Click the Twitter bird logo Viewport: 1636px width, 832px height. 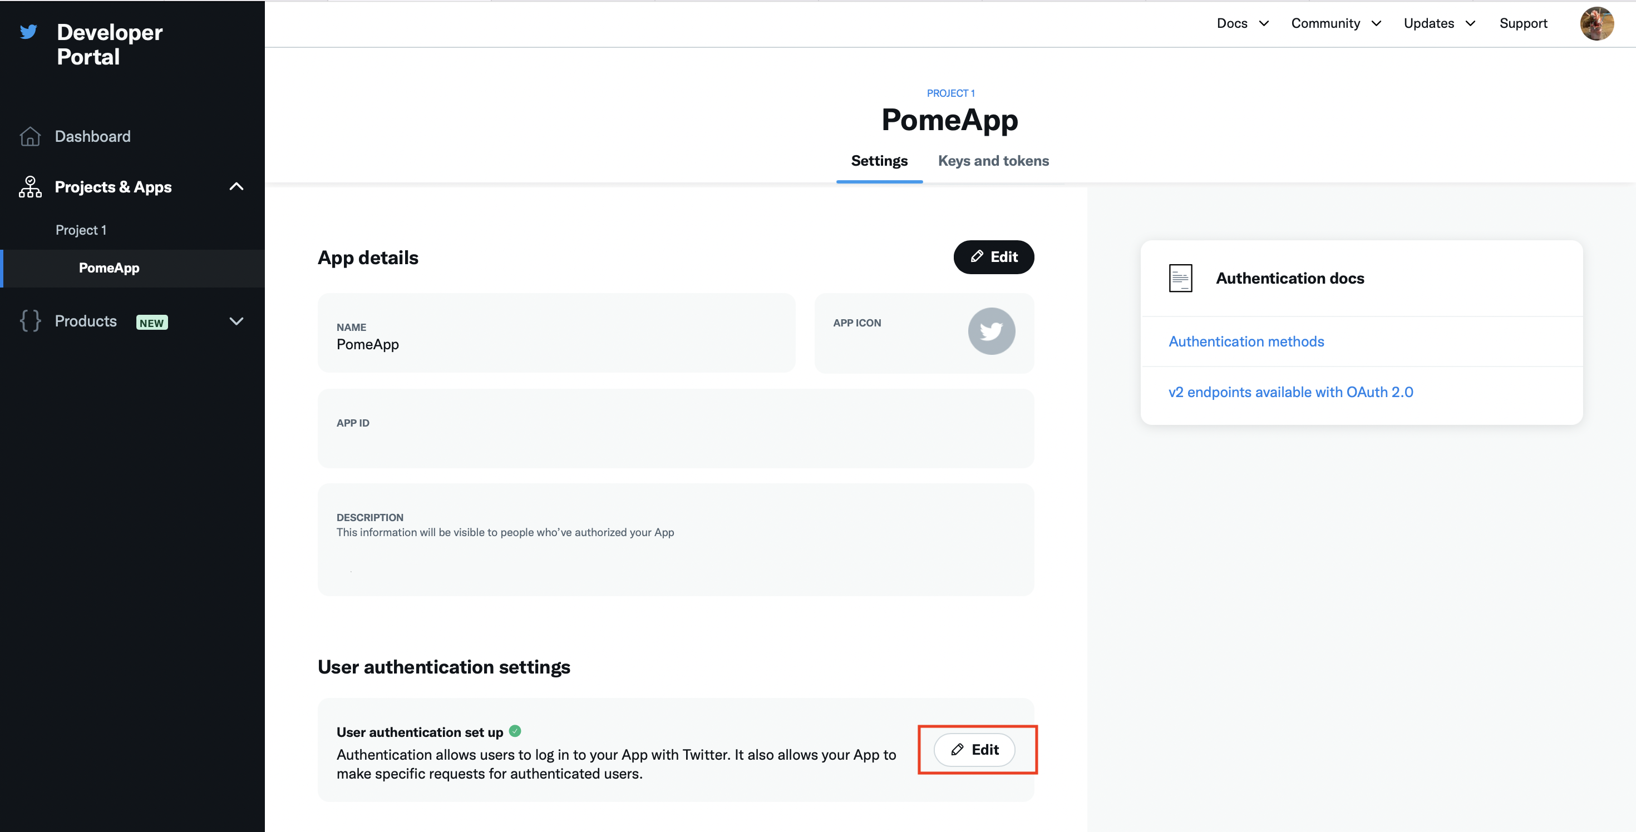(x=28, y=32)
